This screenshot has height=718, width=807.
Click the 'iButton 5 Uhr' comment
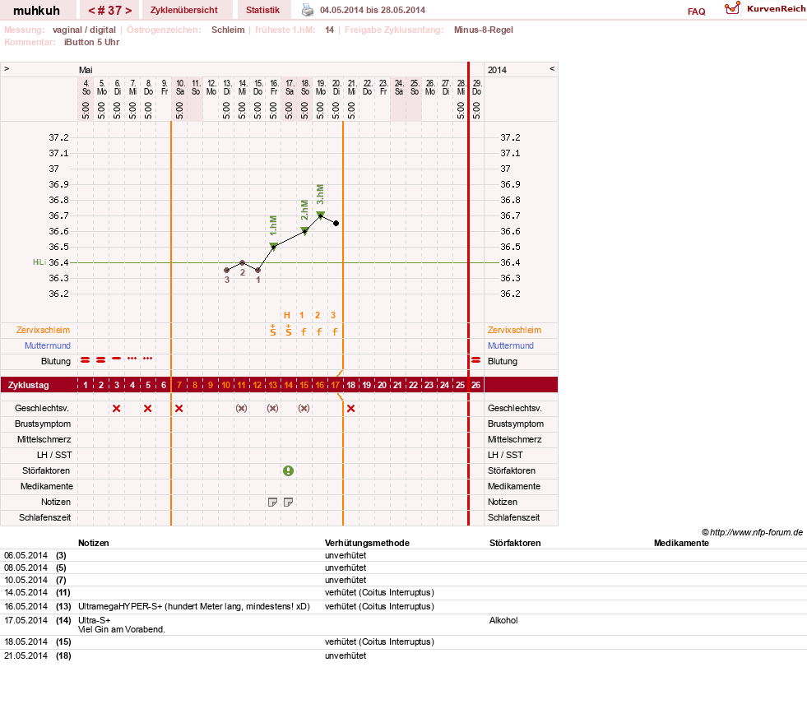[x=91, y=42]
